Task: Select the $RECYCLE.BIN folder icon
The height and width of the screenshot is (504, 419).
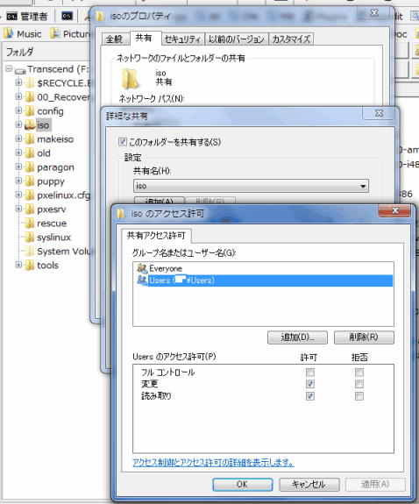Action: tap(30, 83)
